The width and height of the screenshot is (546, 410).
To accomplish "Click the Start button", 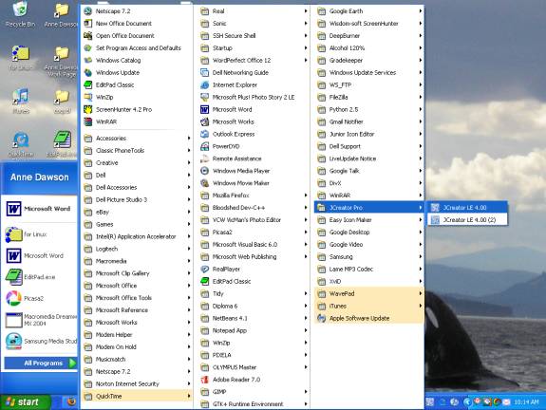I will click(x=25, y=402).
